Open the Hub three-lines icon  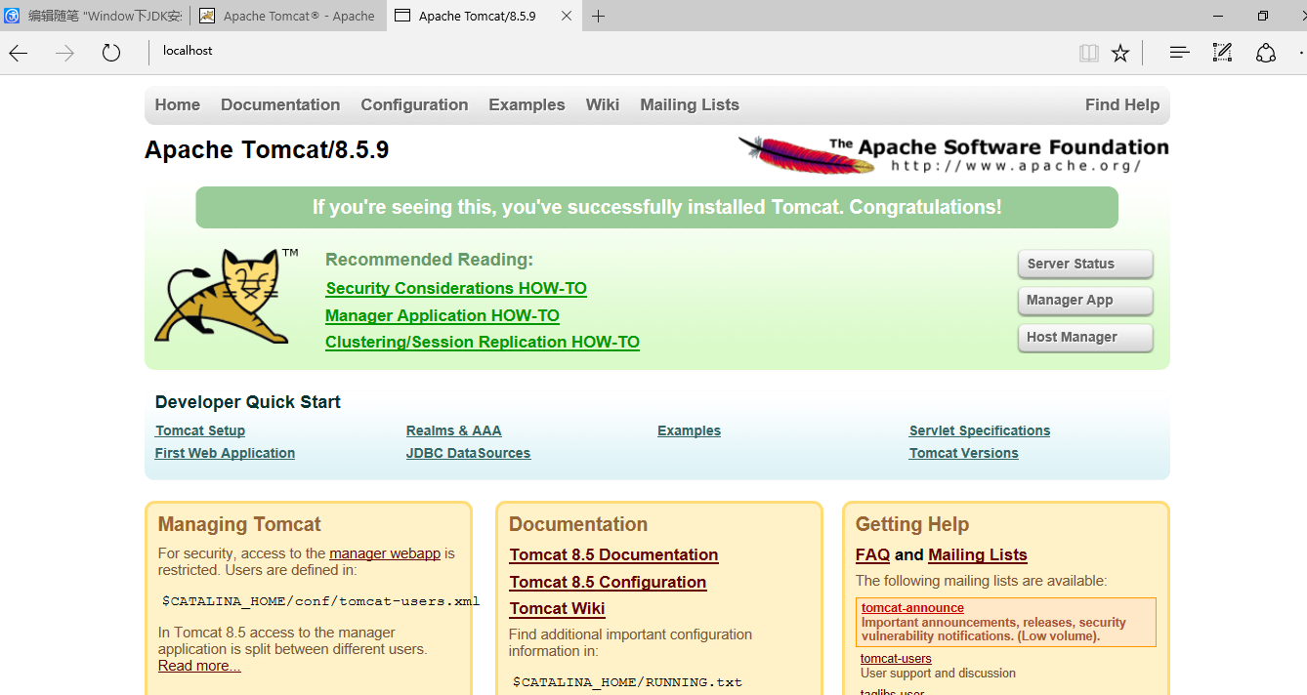click(x=1179, y=53)
